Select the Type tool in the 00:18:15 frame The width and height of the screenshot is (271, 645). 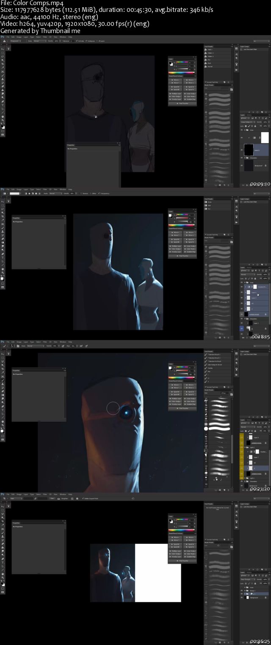tap(3, 257)
